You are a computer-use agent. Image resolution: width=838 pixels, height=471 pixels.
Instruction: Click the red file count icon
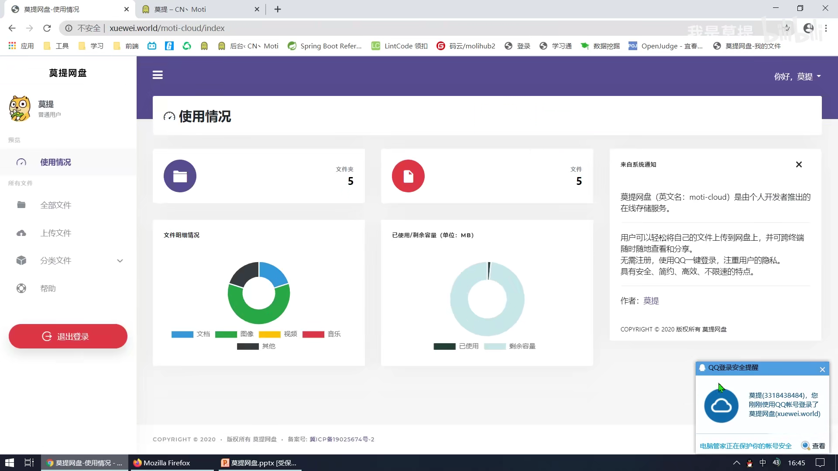[408, 176]
